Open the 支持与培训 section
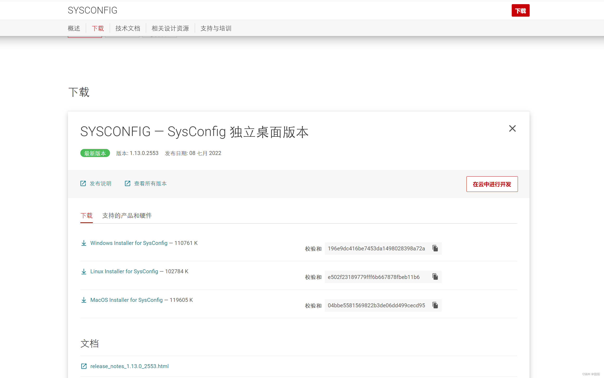The image size is (604, 378). [216, 28]
